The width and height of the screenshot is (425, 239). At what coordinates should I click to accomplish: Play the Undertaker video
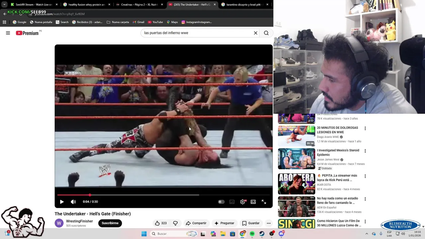coord(62,202)
